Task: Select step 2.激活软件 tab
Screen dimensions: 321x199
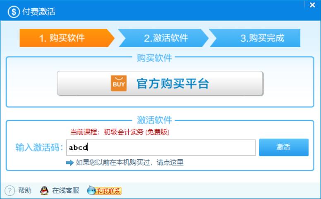Action: [163, 38]
